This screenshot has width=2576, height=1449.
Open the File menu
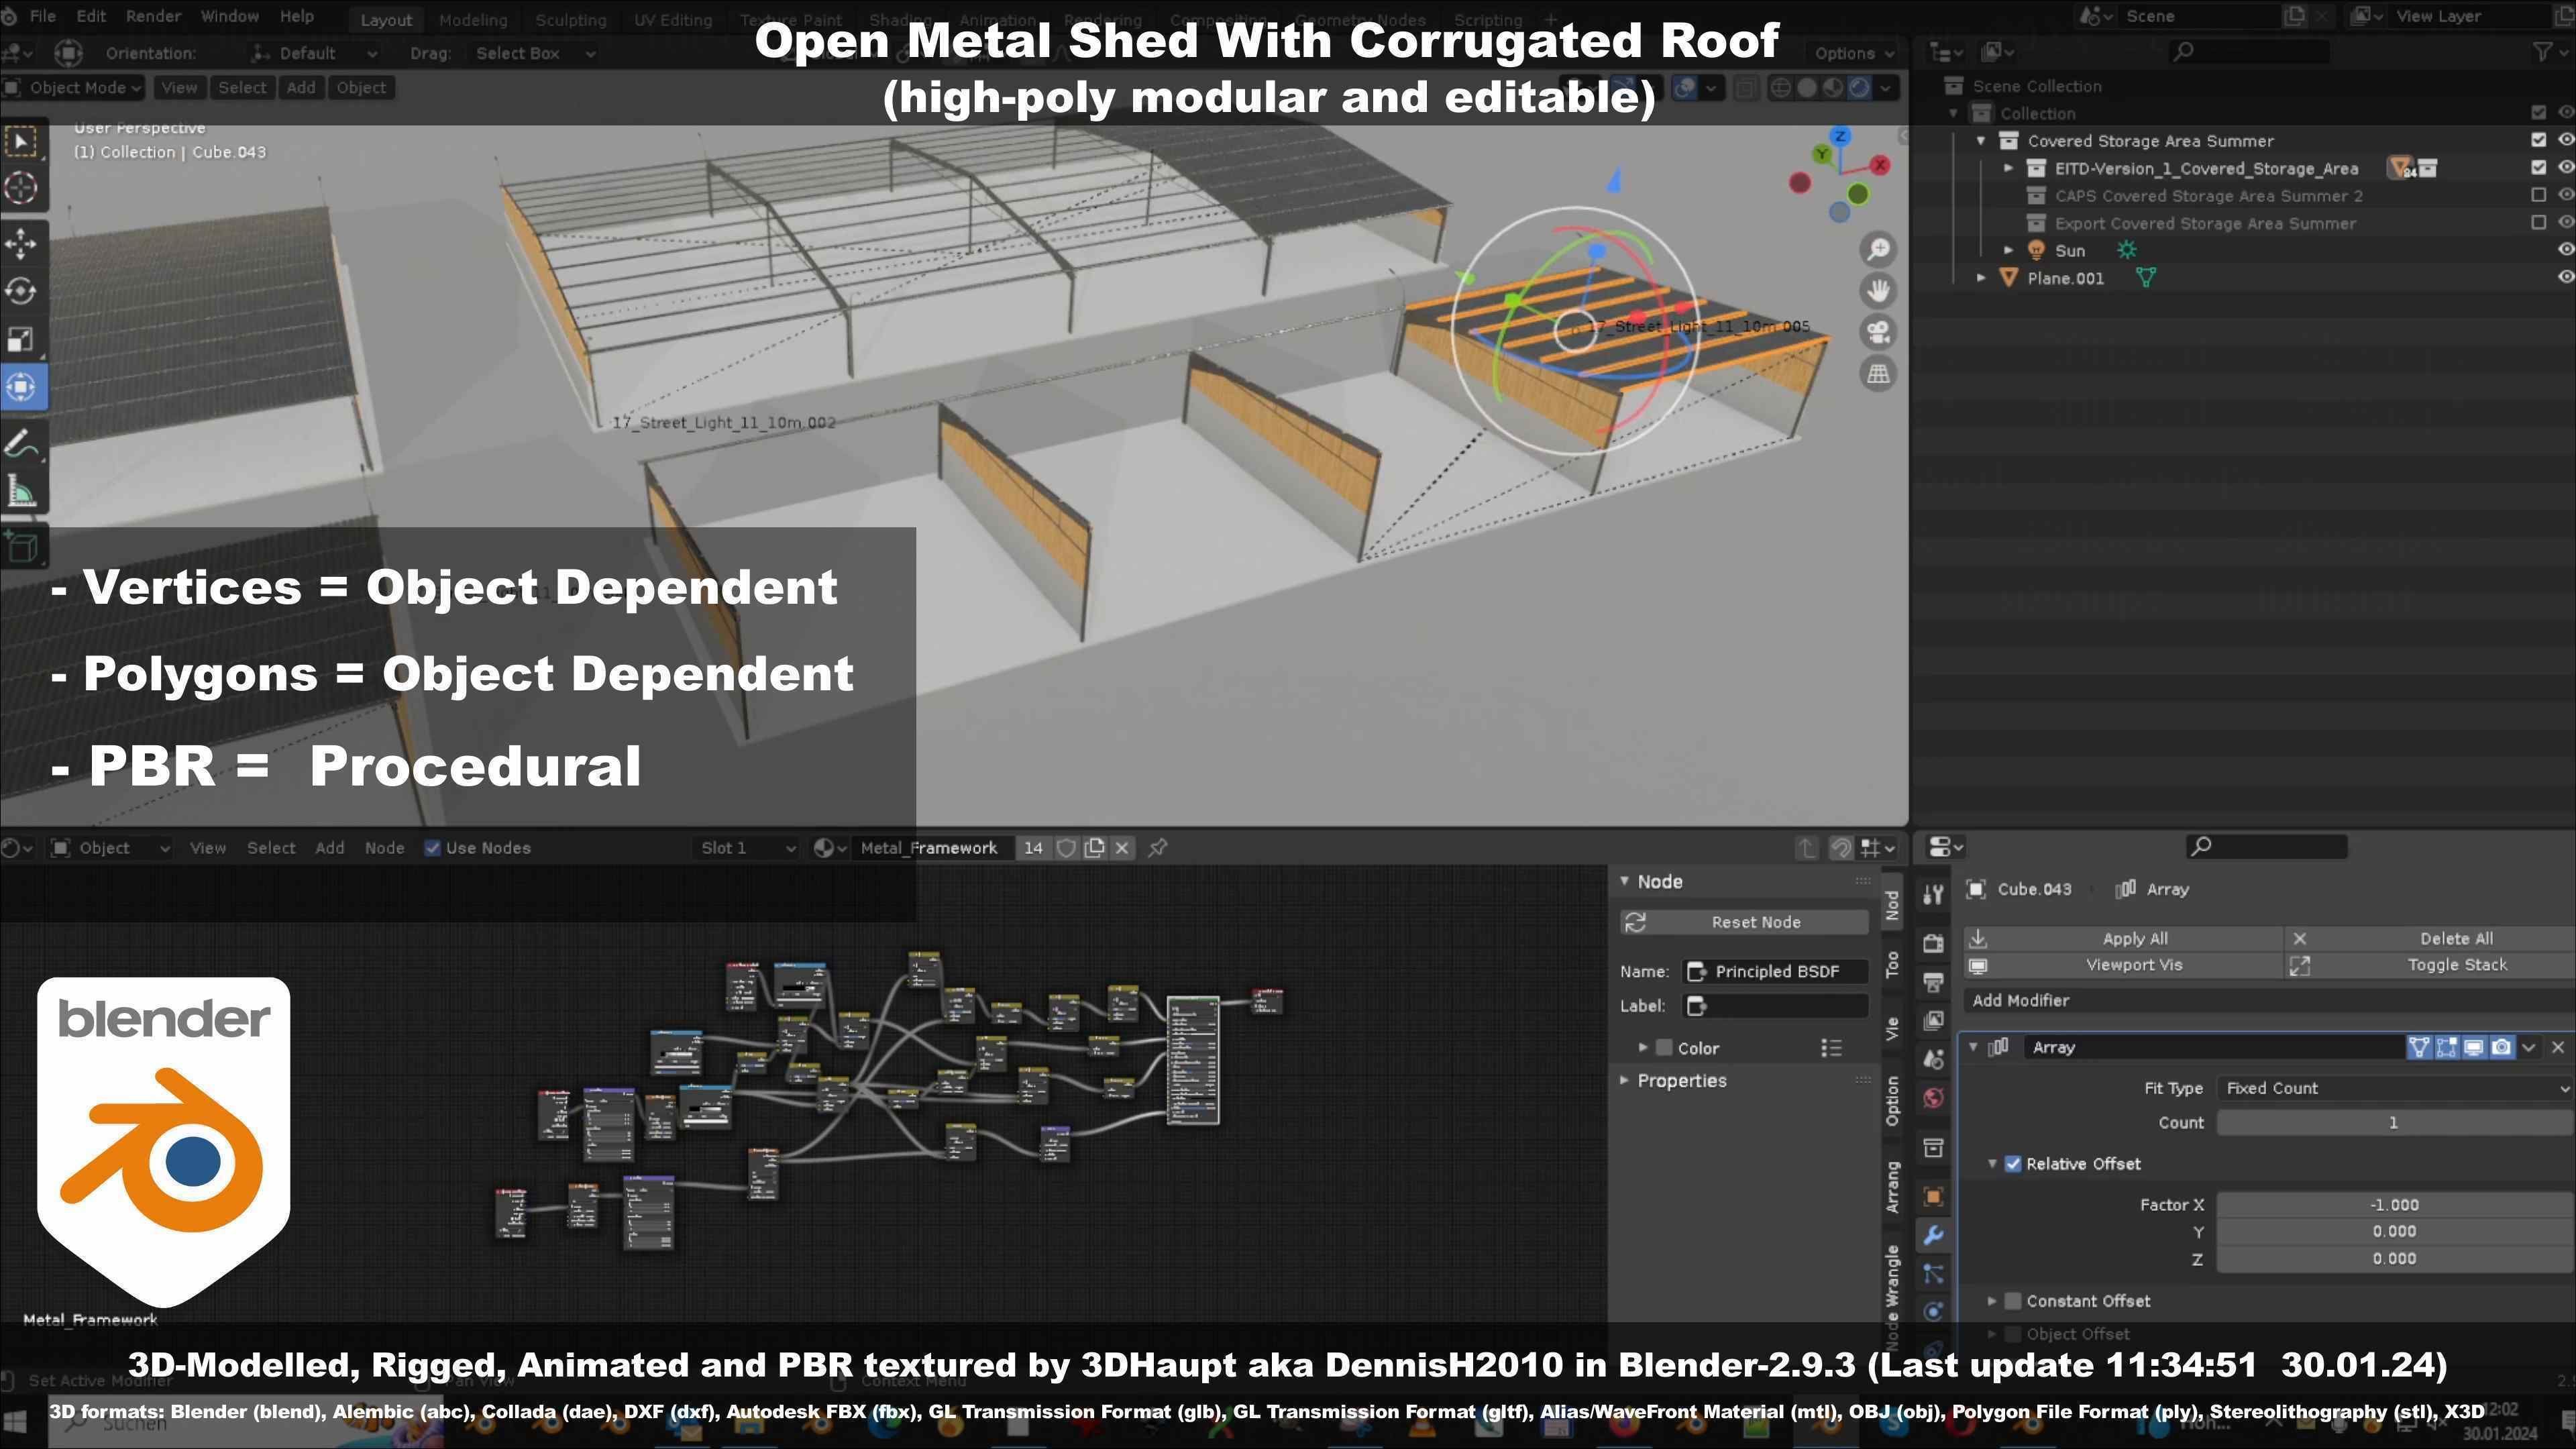[x=43, y=16]
